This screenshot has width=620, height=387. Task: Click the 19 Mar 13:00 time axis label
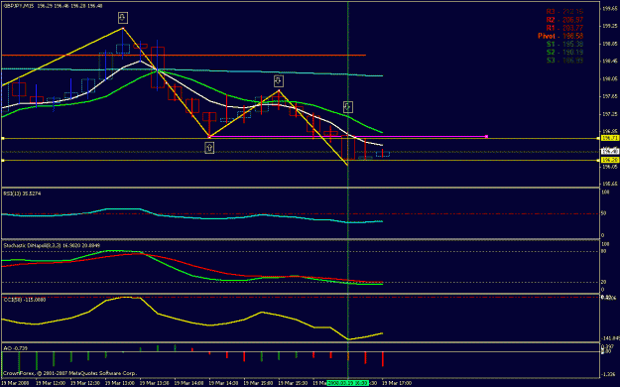pos(120,383)
